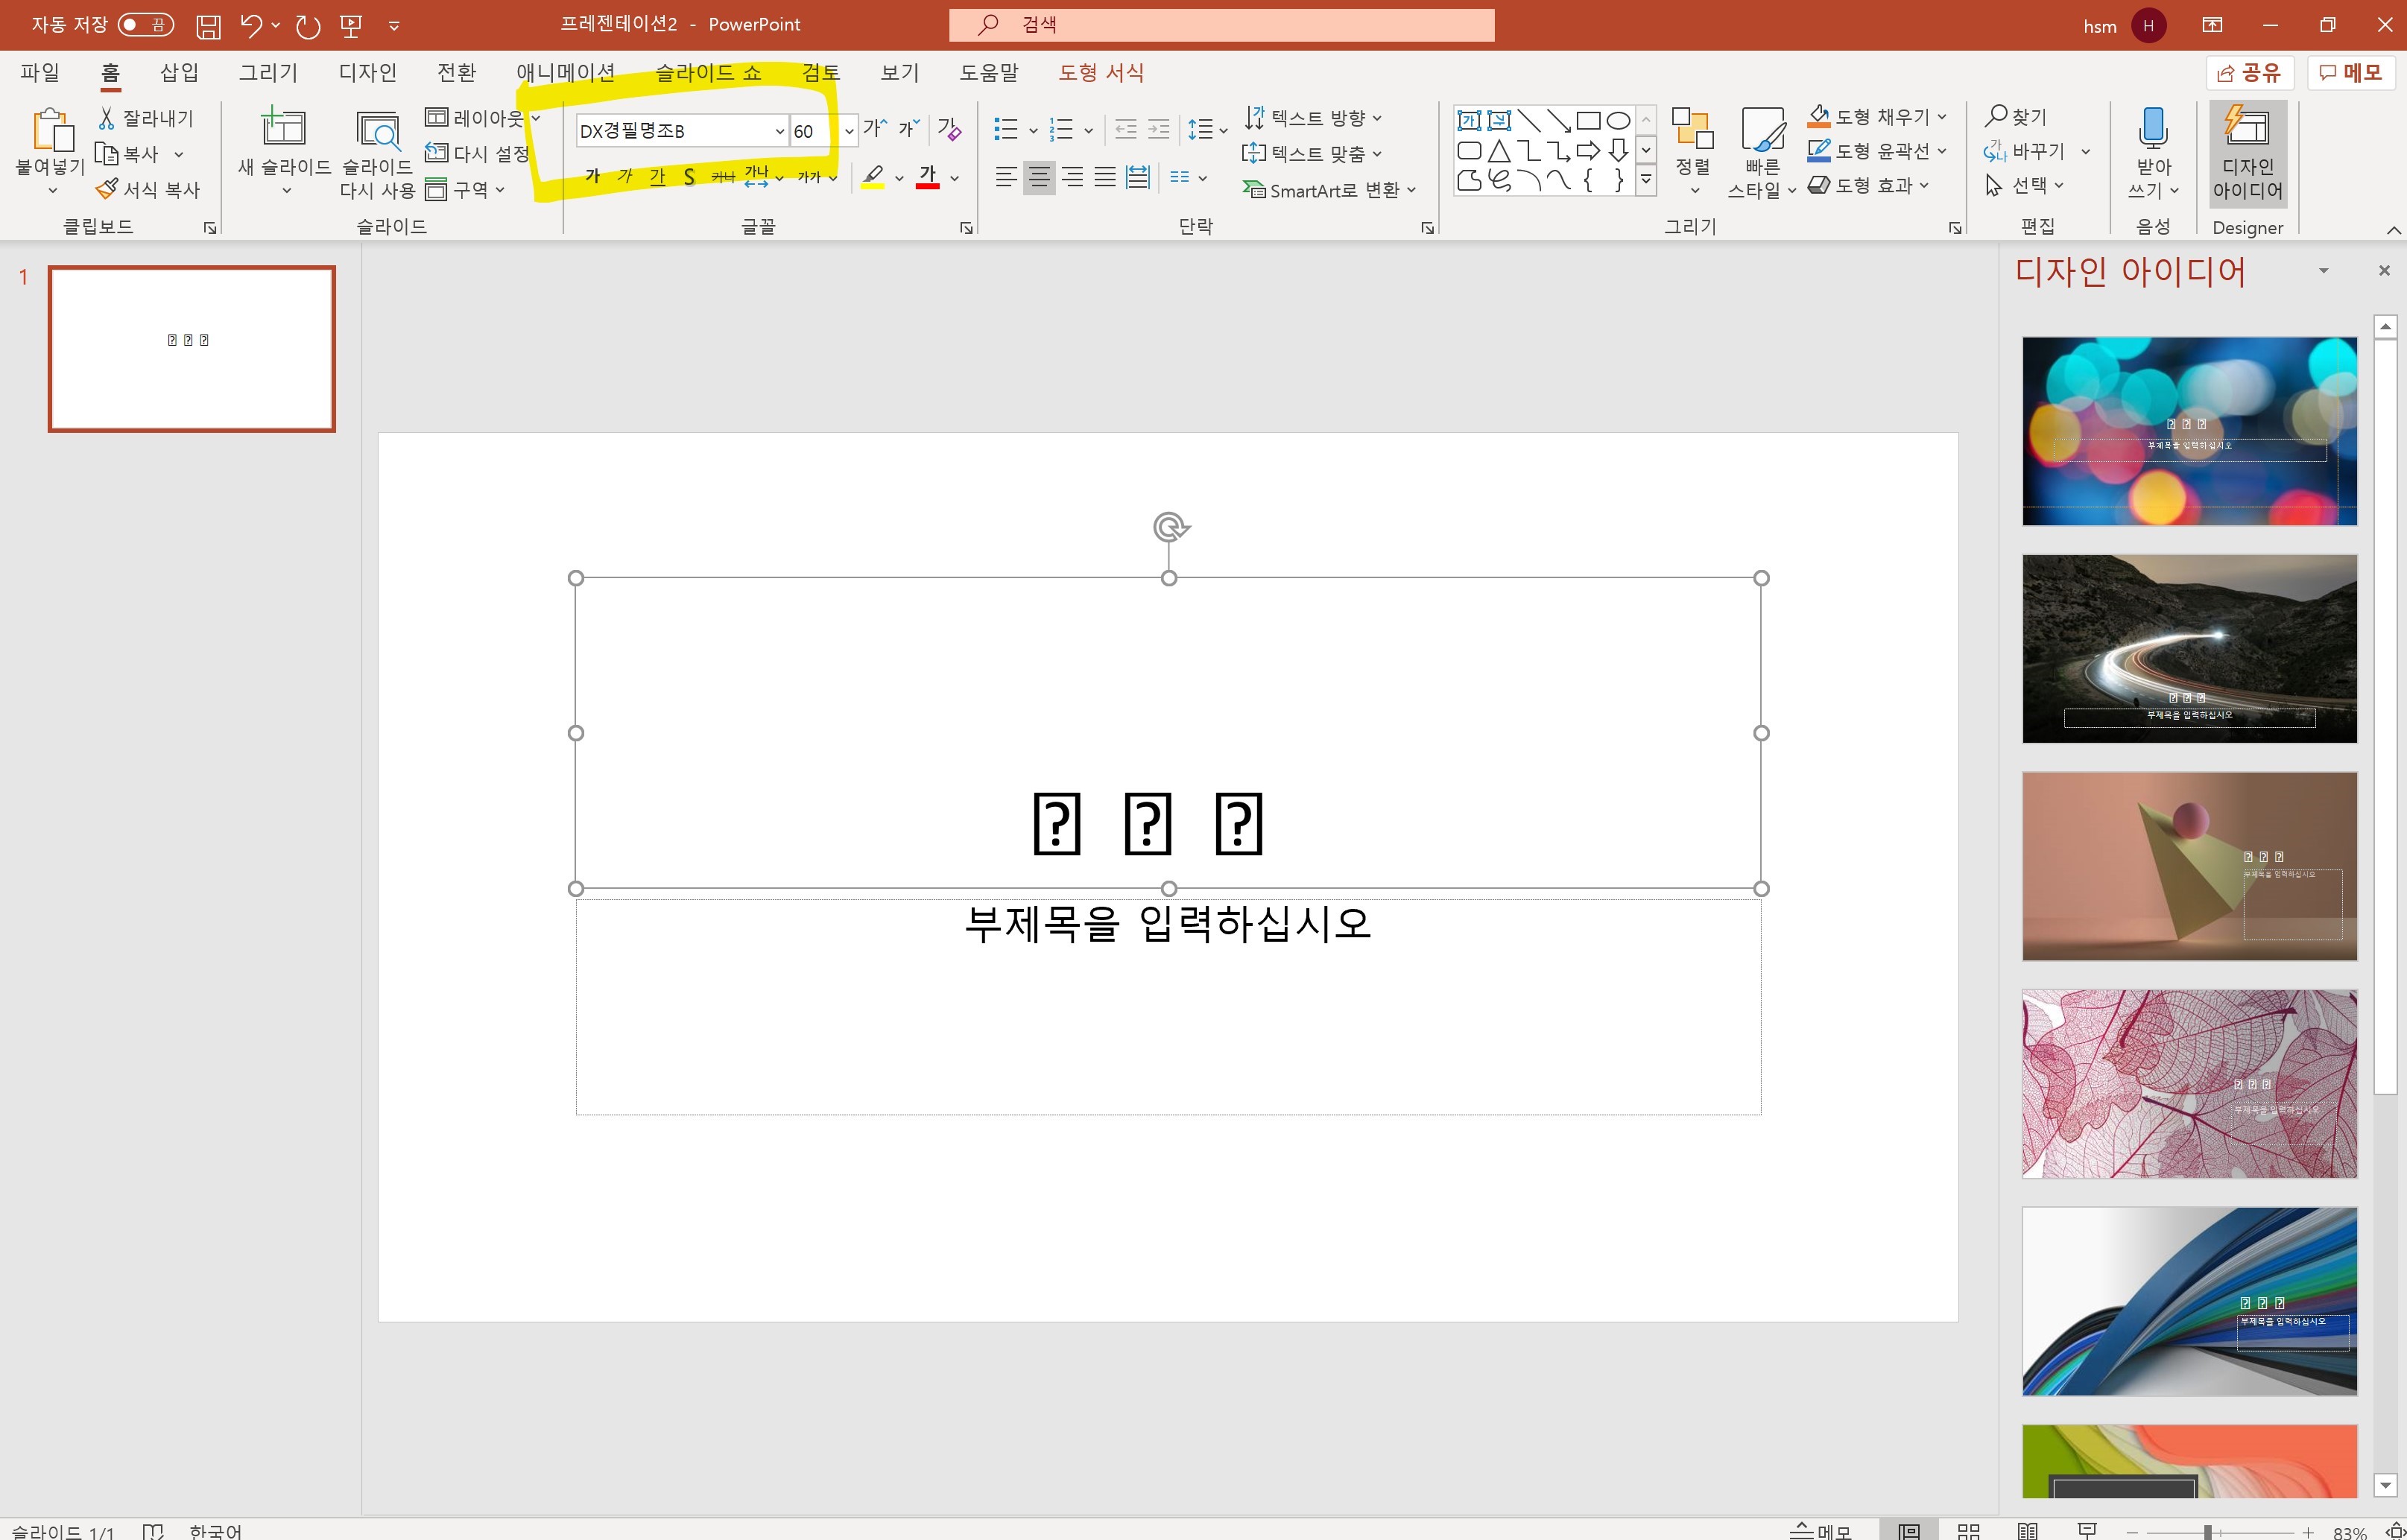Viewport: 2407px width, 1540px height.
Task: Open the 삽입 (Insert) tab
Action: click(179, 72)
